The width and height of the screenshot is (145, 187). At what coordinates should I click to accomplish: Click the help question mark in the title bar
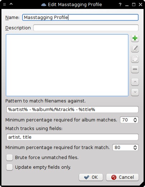click(x=120, y=5)
